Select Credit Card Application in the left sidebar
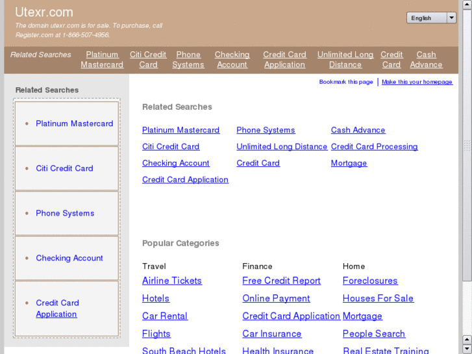The width and height of the screenshot is (472, 354). [x=57, y=309]
